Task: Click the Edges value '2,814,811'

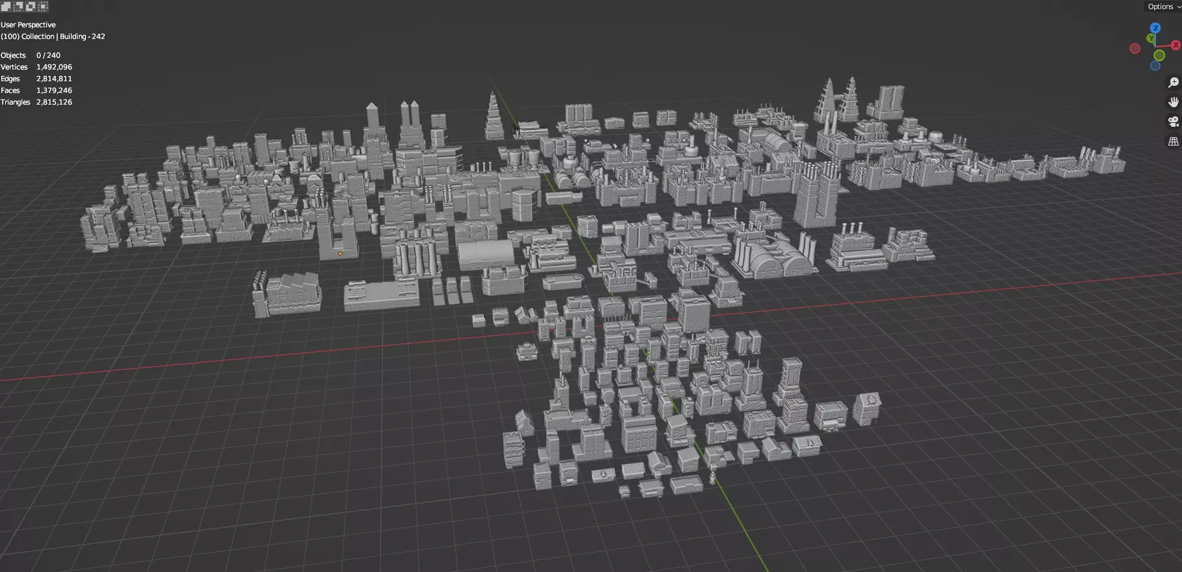Action: coord(54,79)
